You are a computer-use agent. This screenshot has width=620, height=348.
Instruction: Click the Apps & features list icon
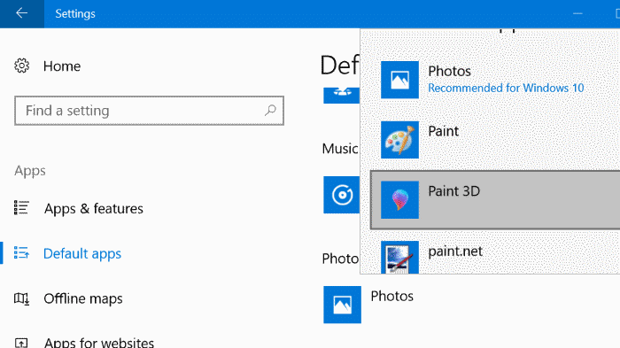(x=21, y=207)
